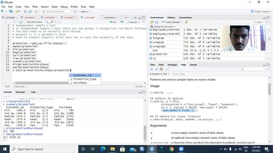Open the Import Dataset dropdown
This screenshot has height=153, width=273.
pos(171,22)
